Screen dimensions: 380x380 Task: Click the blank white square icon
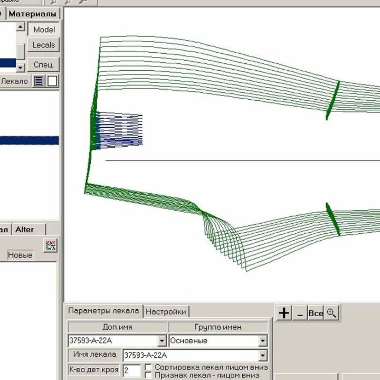[53, 81]
